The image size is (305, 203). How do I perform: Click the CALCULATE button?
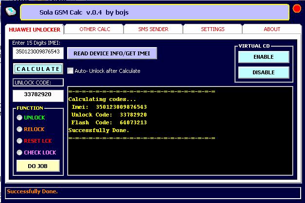[38, 69]
